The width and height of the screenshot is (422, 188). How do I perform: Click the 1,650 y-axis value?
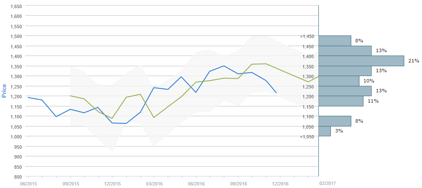point(15,6)
